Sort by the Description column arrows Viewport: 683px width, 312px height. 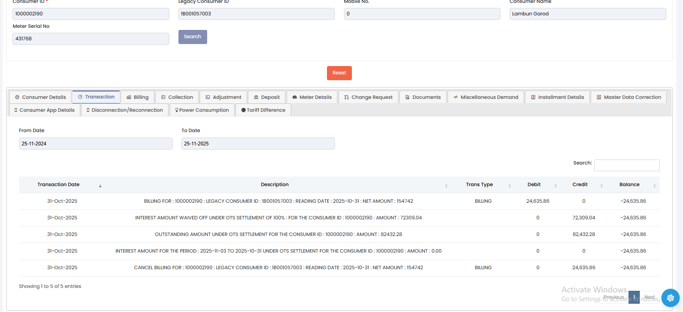tap(446, 186)
